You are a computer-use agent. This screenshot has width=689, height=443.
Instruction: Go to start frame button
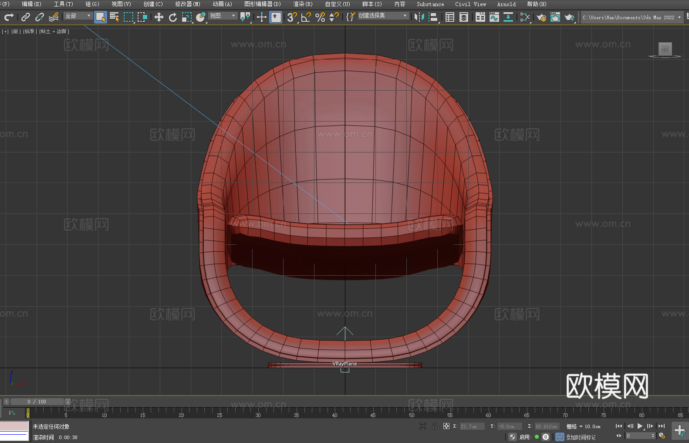tap(619, 426)
